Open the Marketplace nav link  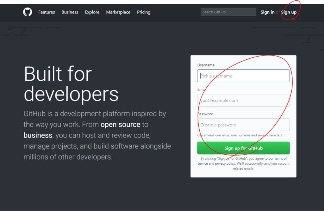tap(118, 12)
